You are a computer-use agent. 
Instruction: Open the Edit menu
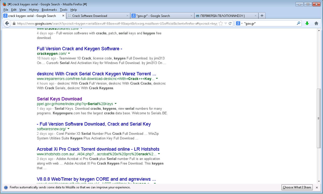point(14,10)
